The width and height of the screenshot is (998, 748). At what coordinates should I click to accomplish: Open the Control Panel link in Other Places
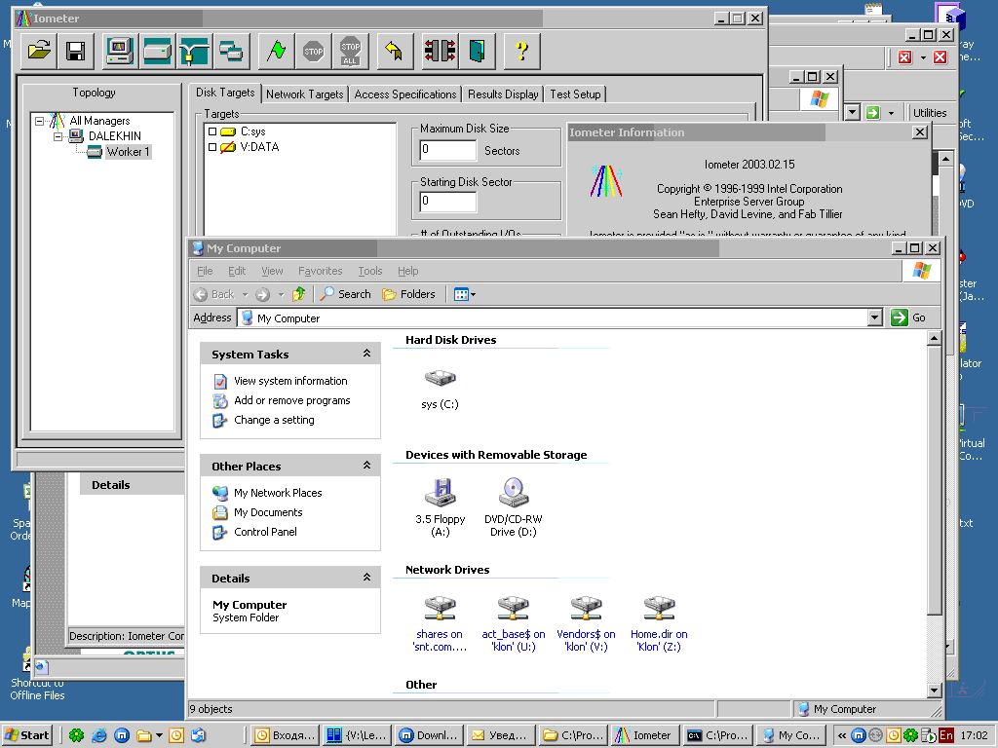coord(265,532)
